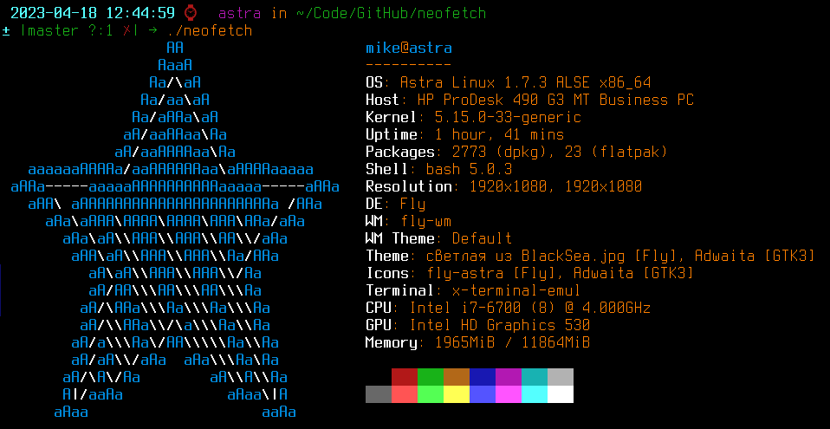Select the bright periwinkle blue color block
Screen dimensions: 830x429
pyautogui.click(x=483, y=394)
